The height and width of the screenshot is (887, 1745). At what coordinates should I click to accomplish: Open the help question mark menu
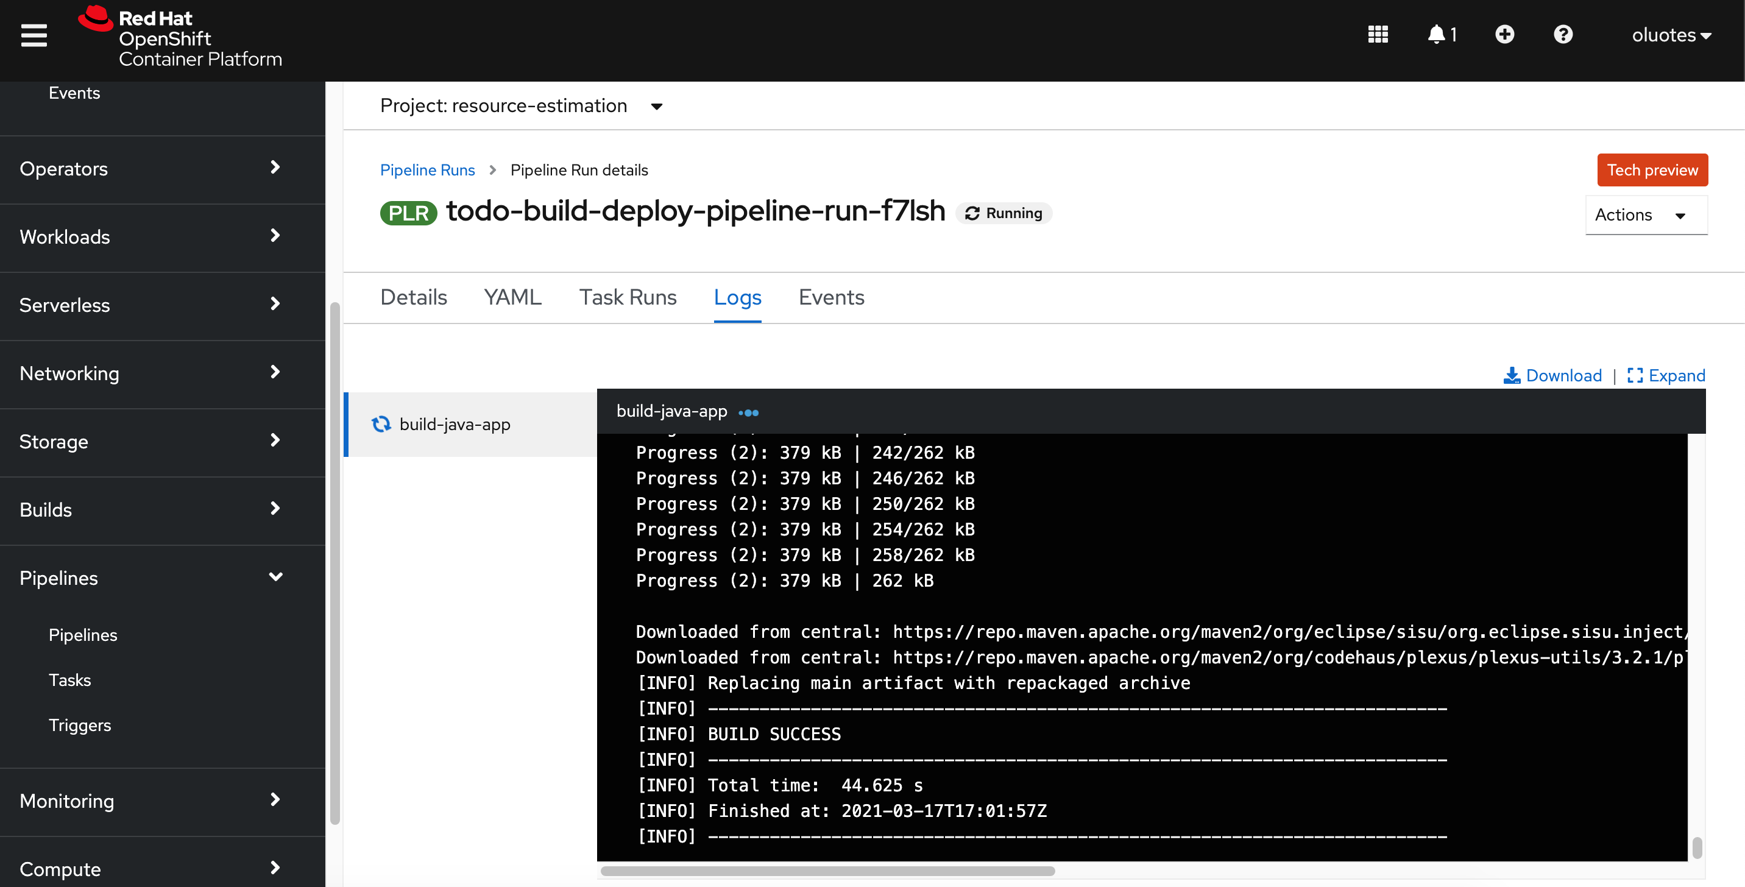tap(1563, 35)
